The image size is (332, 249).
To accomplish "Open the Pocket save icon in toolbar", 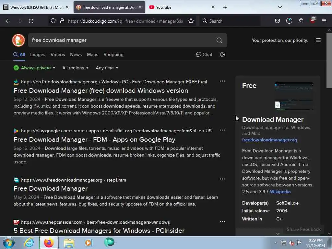I will click(x=278, y=21).
